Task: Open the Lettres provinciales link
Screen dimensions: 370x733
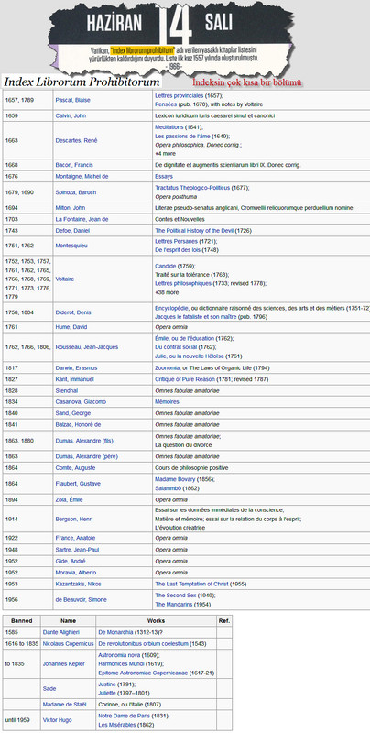Action: (x=179, y=96)
